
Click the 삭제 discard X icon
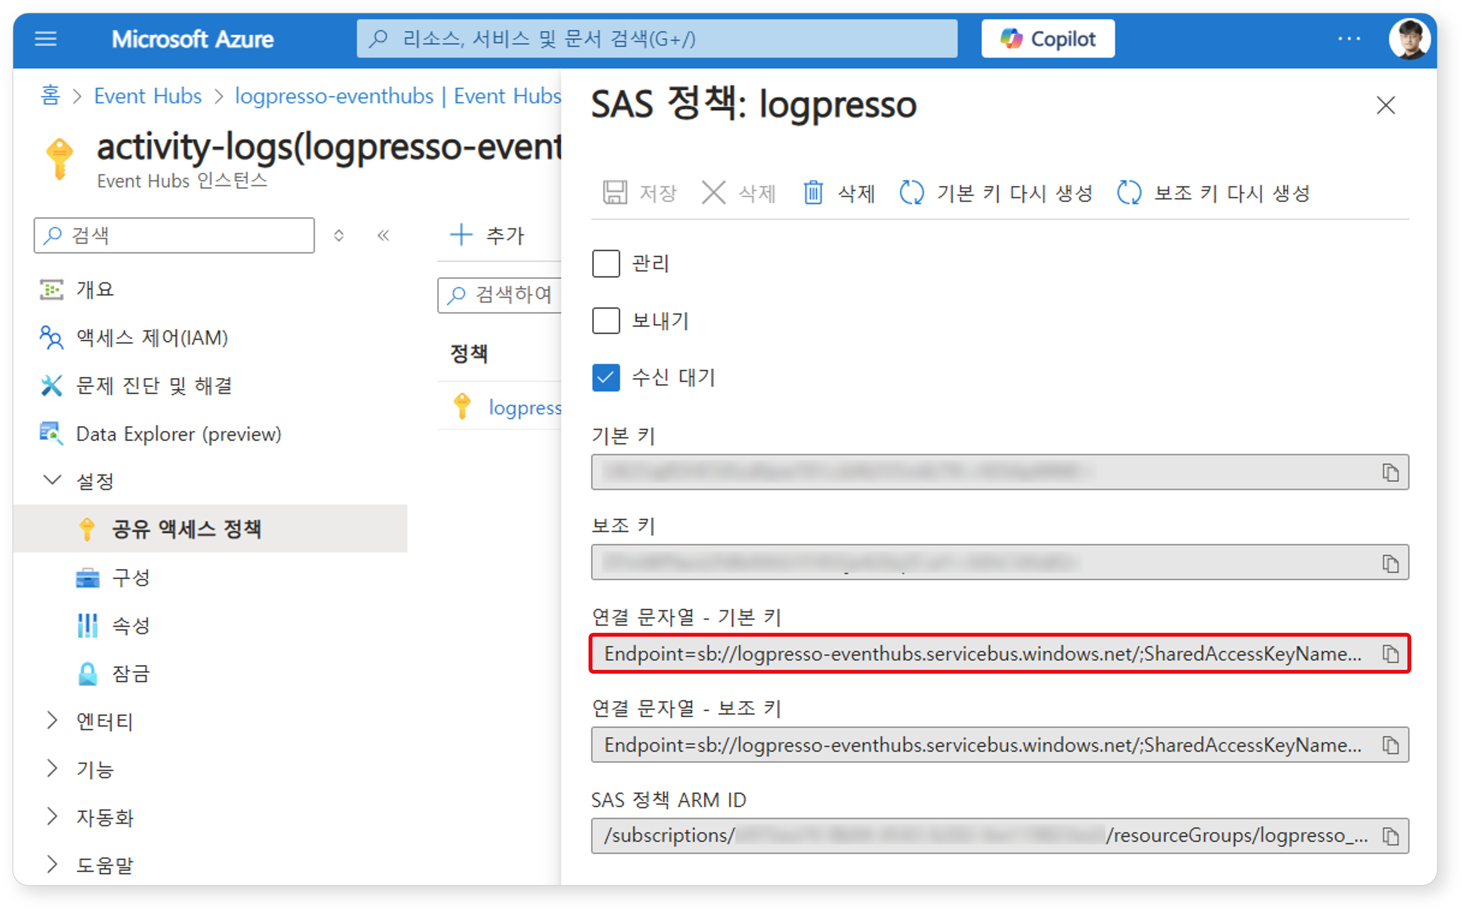tap(713, 193)
